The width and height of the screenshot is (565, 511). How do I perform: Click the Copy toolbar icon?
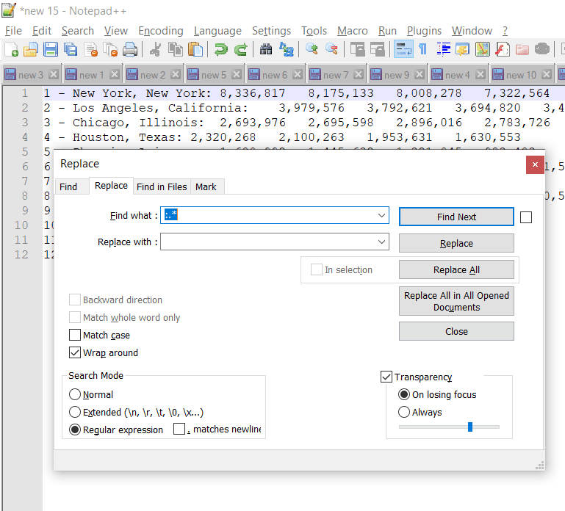[x=176, y=49]
